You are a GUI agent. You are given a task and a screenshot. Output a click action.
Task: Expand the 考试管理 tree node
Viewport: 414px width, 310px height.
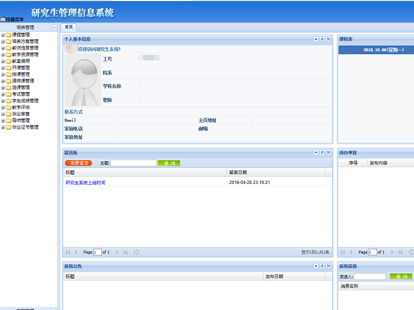click(x=3, y=94)
